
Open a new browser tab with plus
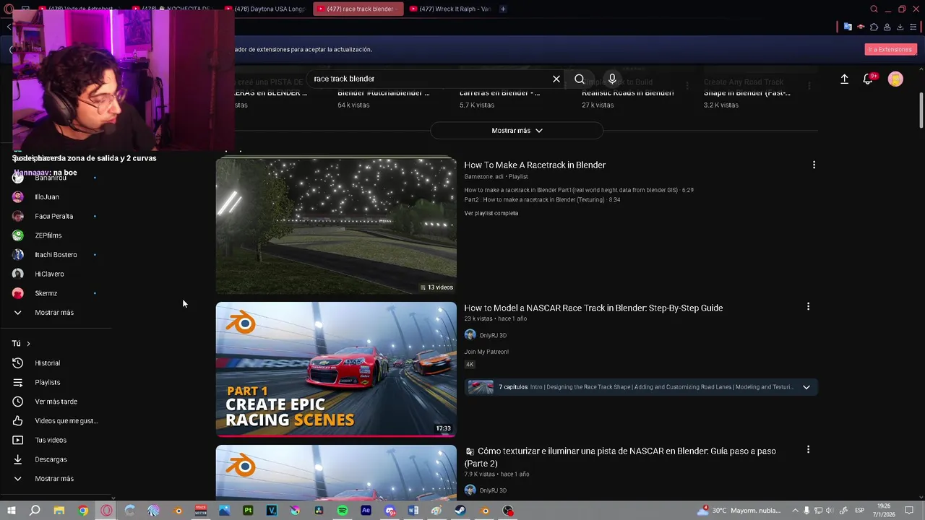click(503, 9)
